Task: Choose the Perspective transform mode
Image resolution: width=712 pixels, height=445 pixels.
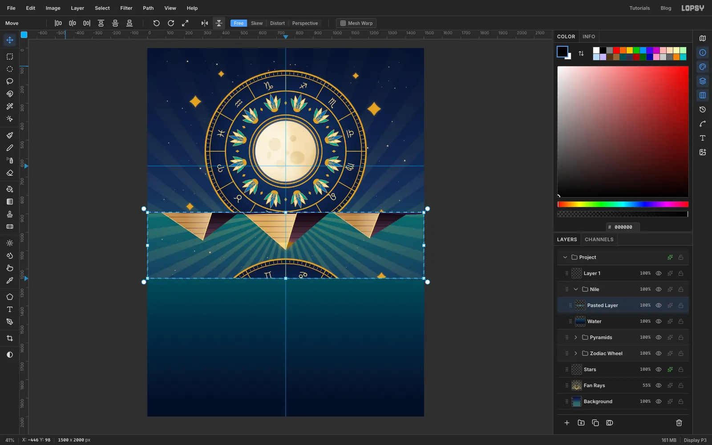Action: coord(305,23)
